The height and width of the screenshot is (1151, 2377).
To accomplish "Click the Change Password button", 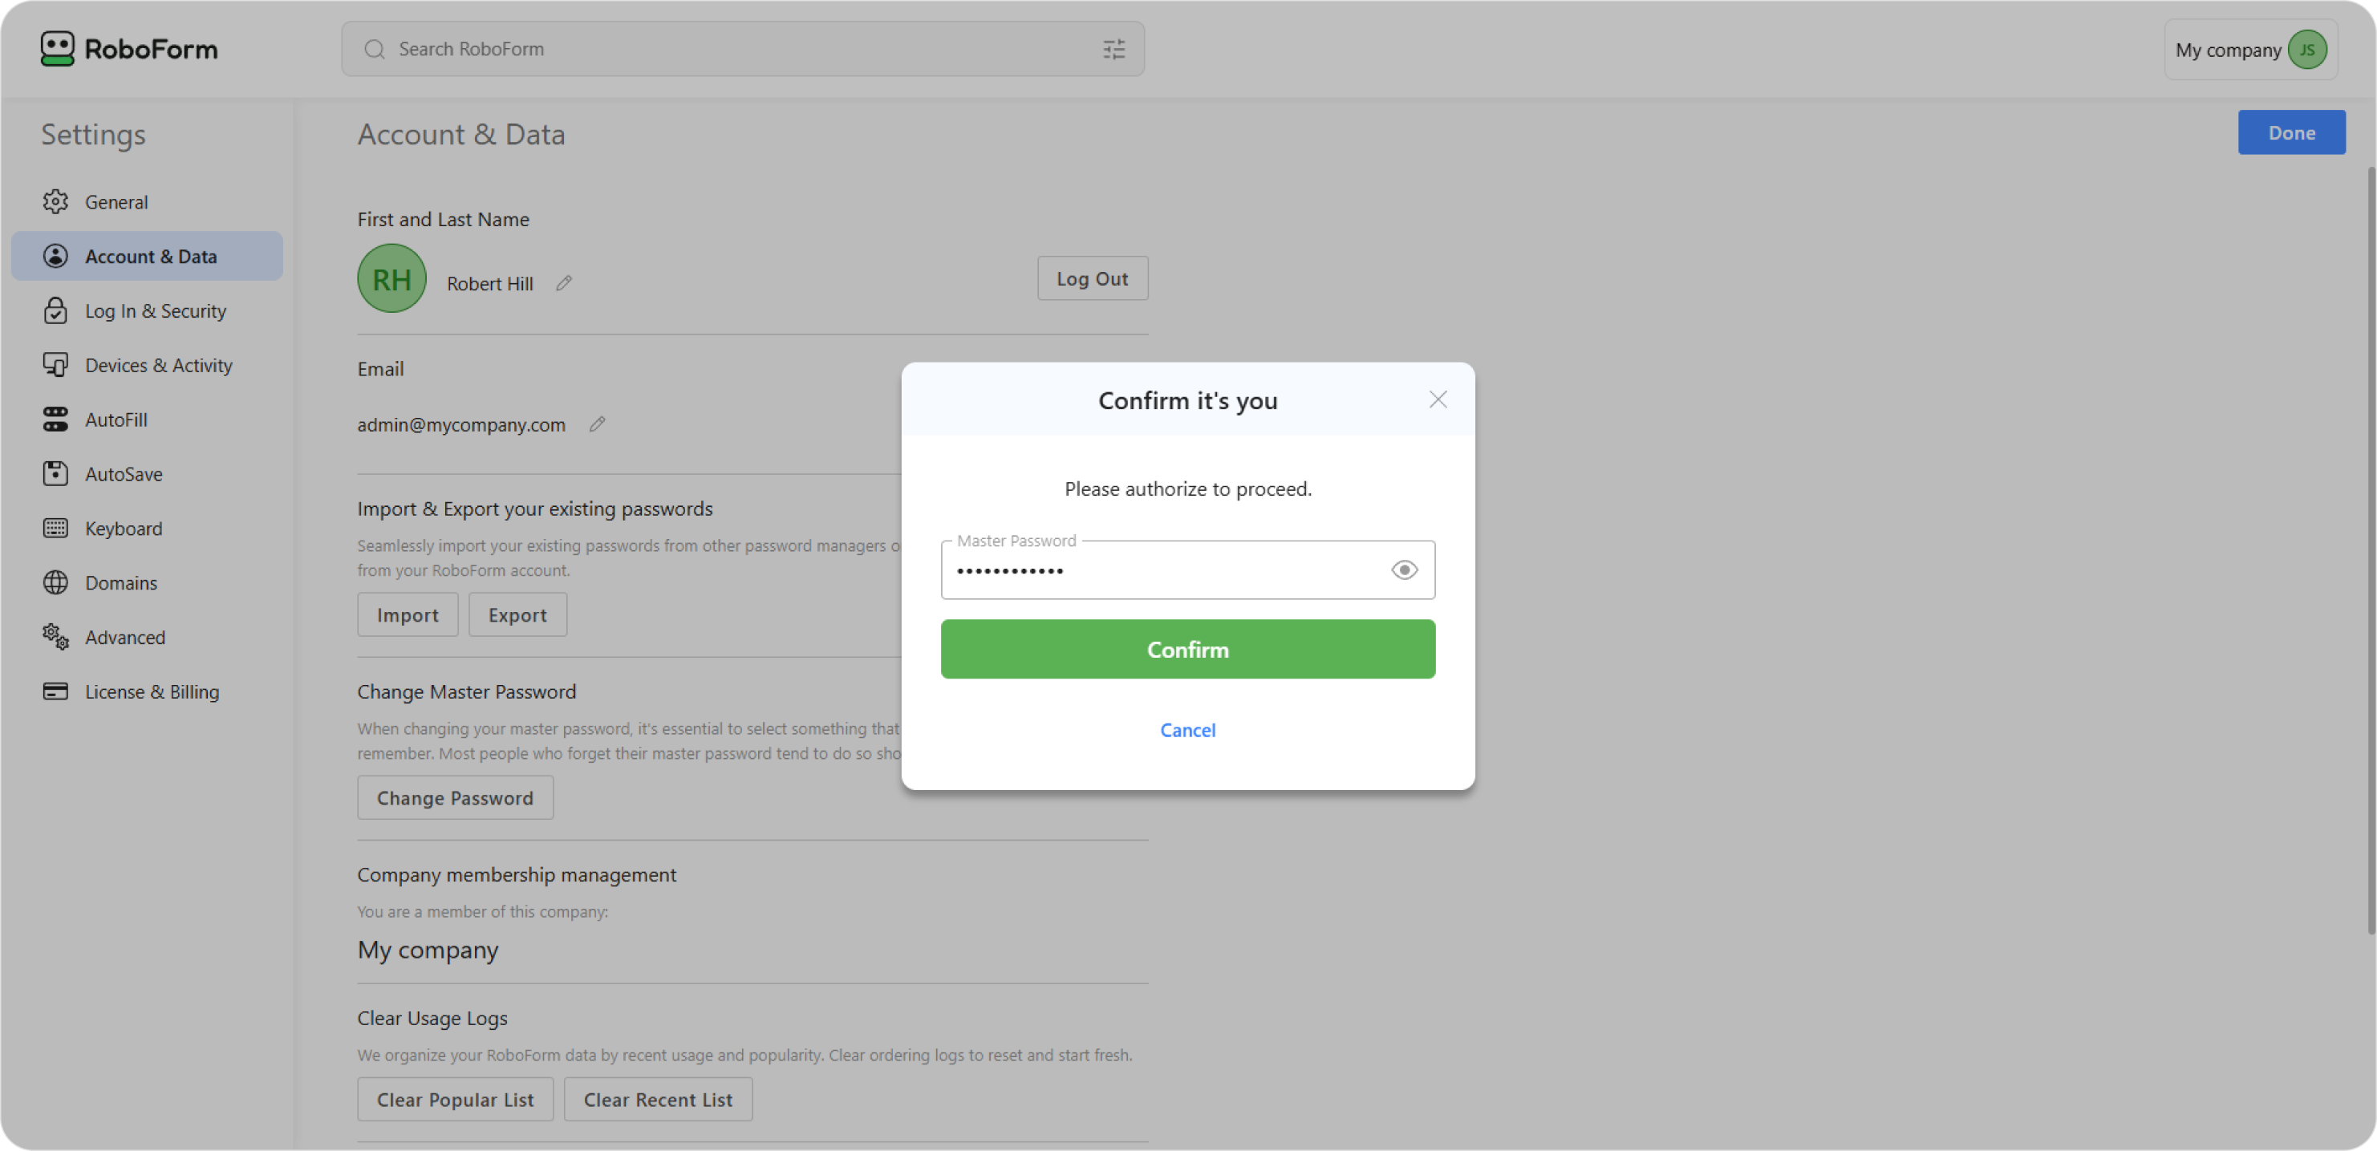I will click(455, 796).
